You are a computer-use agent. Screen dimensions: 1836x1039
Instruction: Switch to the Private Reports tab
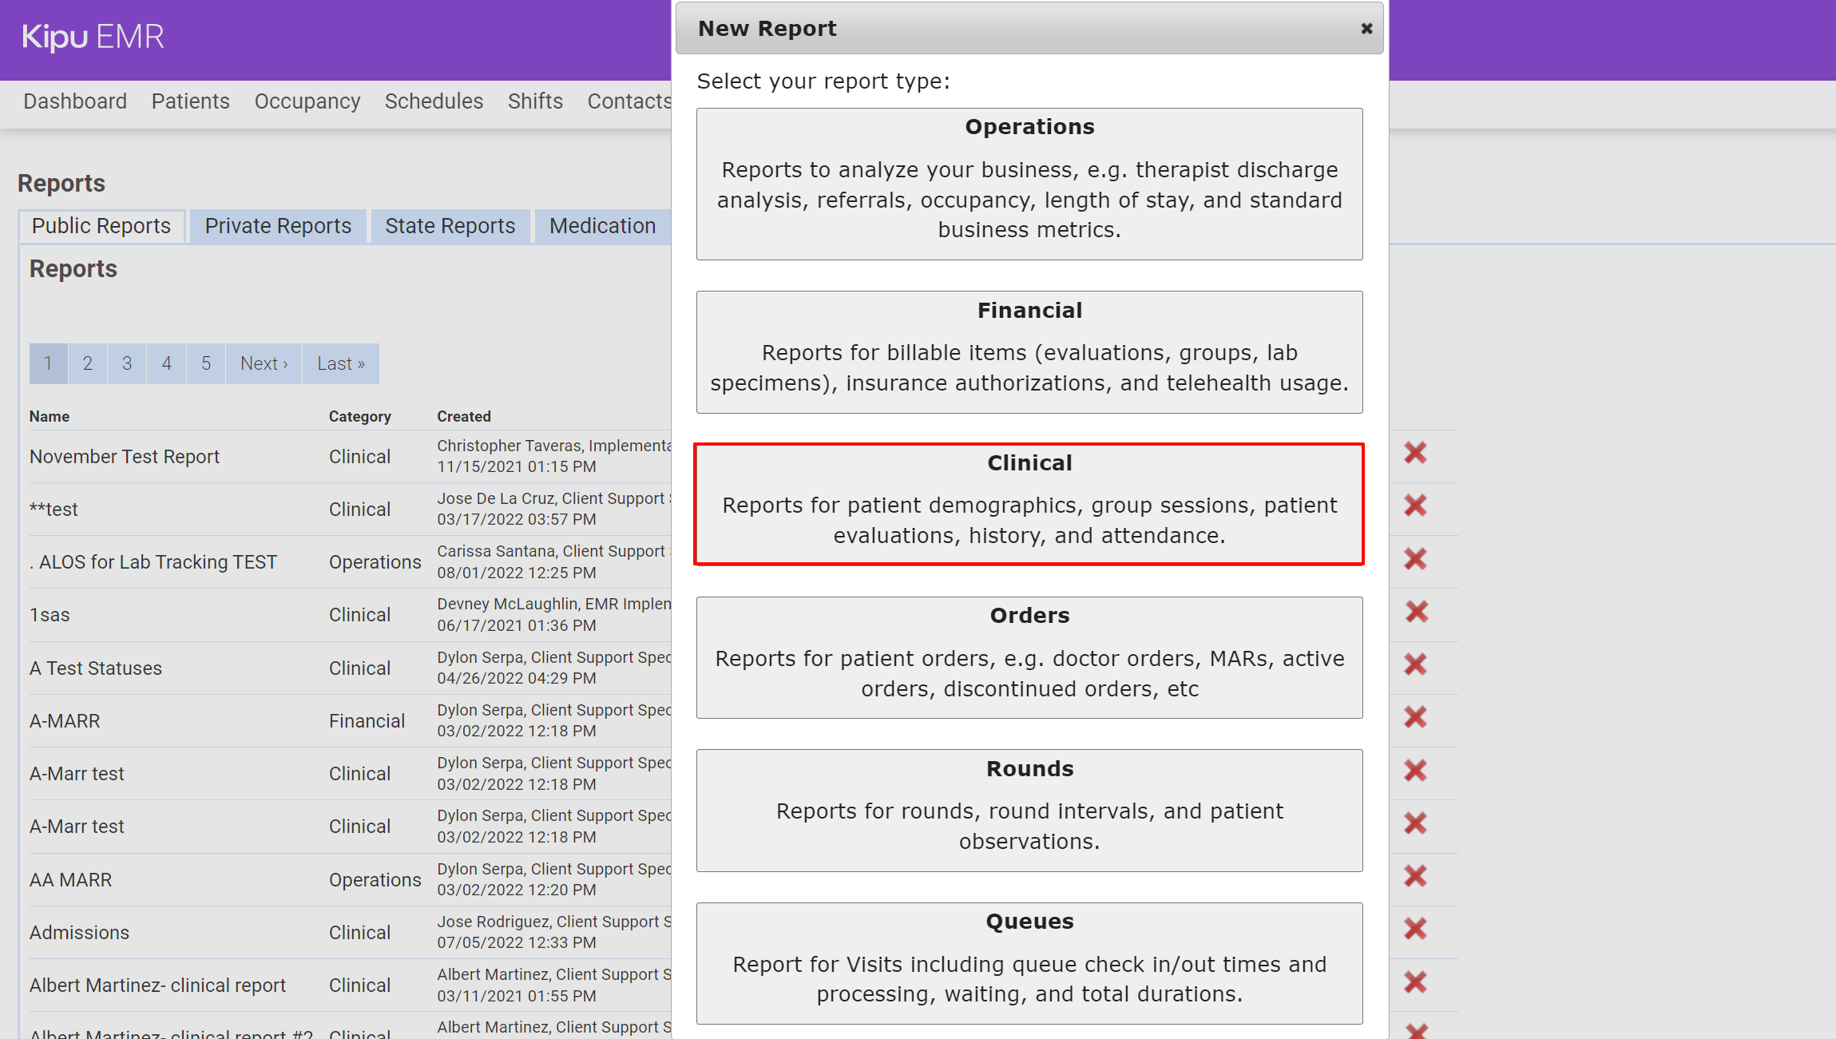tap(277, 225)
